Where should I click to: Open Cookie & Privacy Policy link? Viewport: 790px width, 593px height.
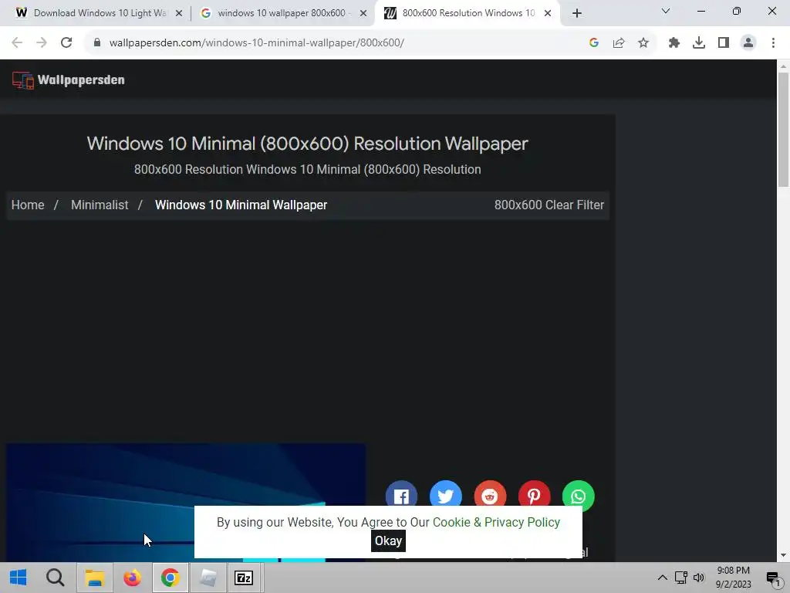click(496, 523)
